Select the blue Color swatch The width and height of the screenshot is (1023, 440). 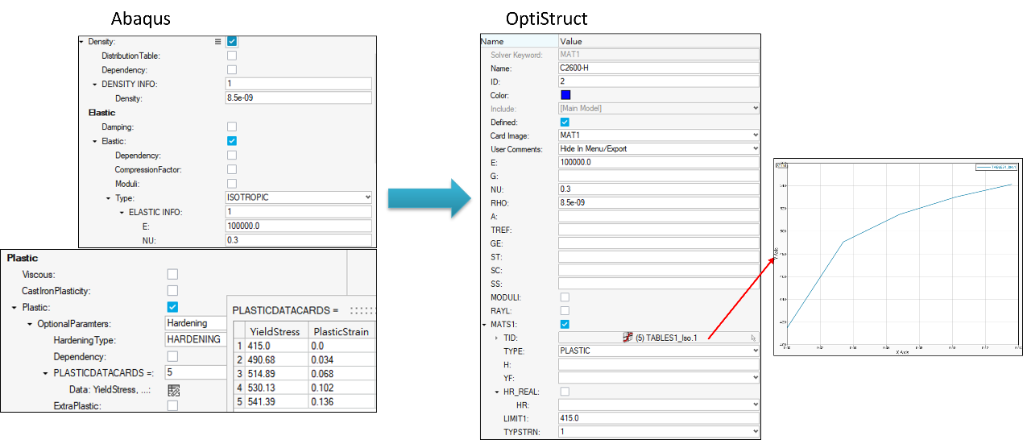click(x=565, y=95)
